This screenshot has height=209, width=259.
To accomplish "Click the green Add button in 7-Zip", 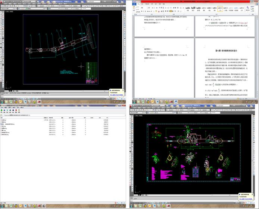I will pos(2,110).
